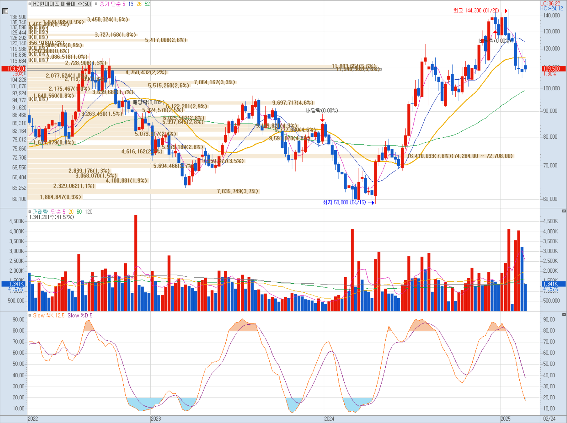The image size is (567, 423).
Task: Click the Slow %K 12,5 indicator label
Action: 49,315
